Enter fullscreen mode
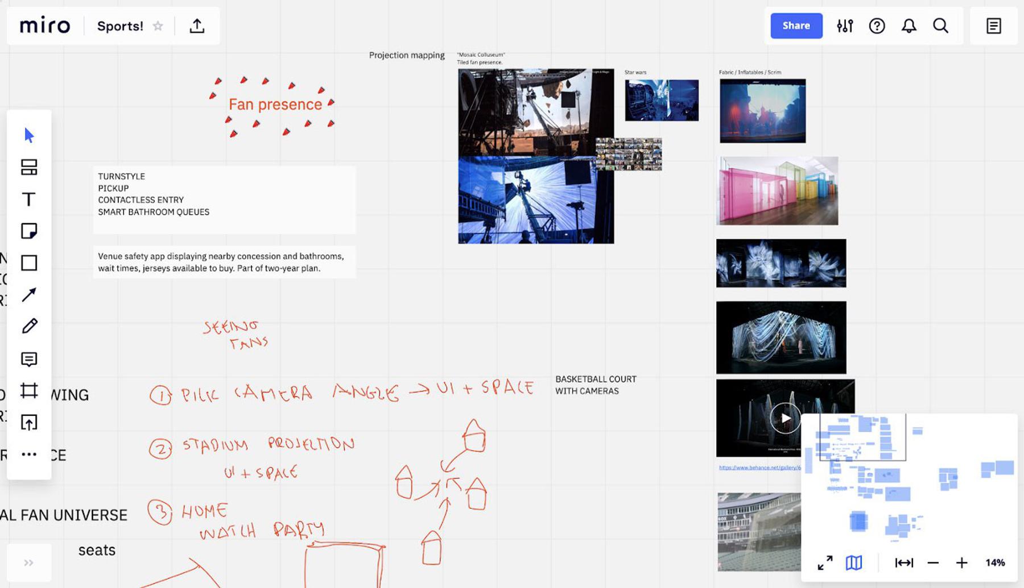 pyautogui.click(x=825, y=562)
